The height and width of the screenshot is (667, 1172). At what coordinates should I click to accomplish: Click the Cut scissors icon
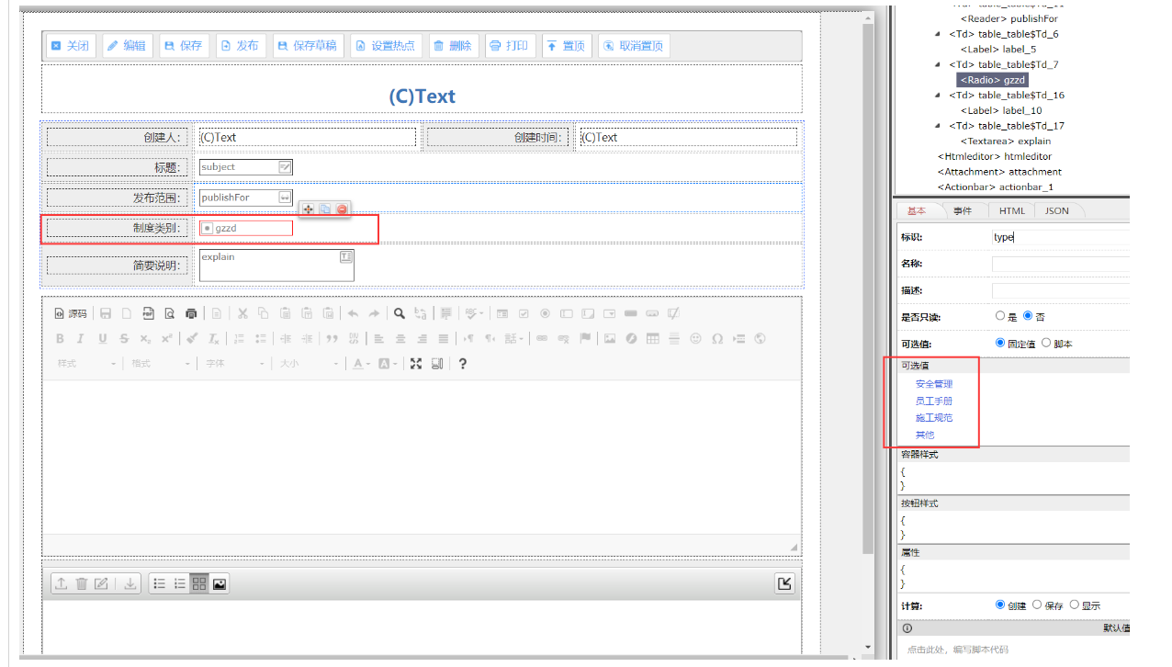click(242, 313)
